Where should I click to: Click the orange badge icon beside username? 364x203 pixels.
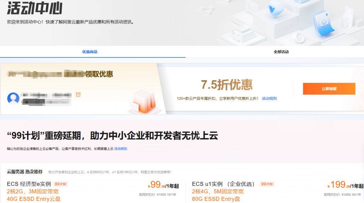pos(78,95)
